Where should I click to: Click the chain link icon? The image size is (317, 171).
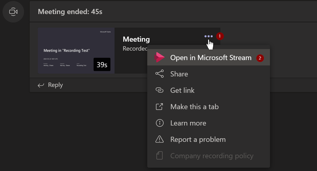160,90
